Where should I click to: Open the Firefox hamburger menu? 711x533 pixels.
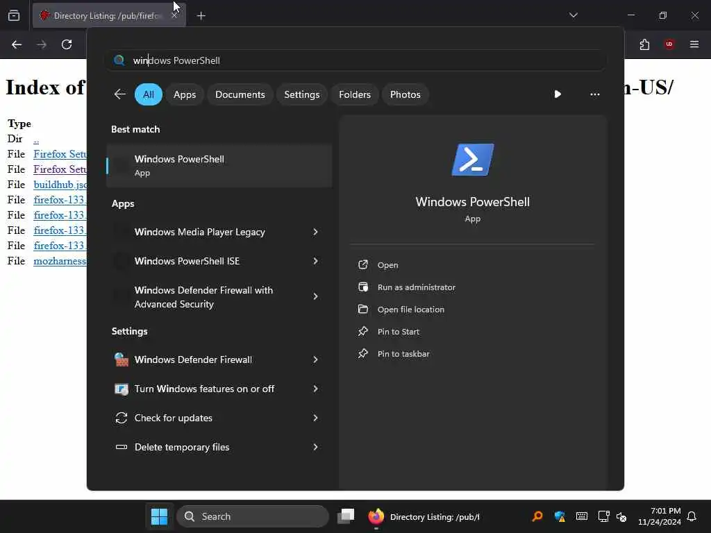[694, 44]
